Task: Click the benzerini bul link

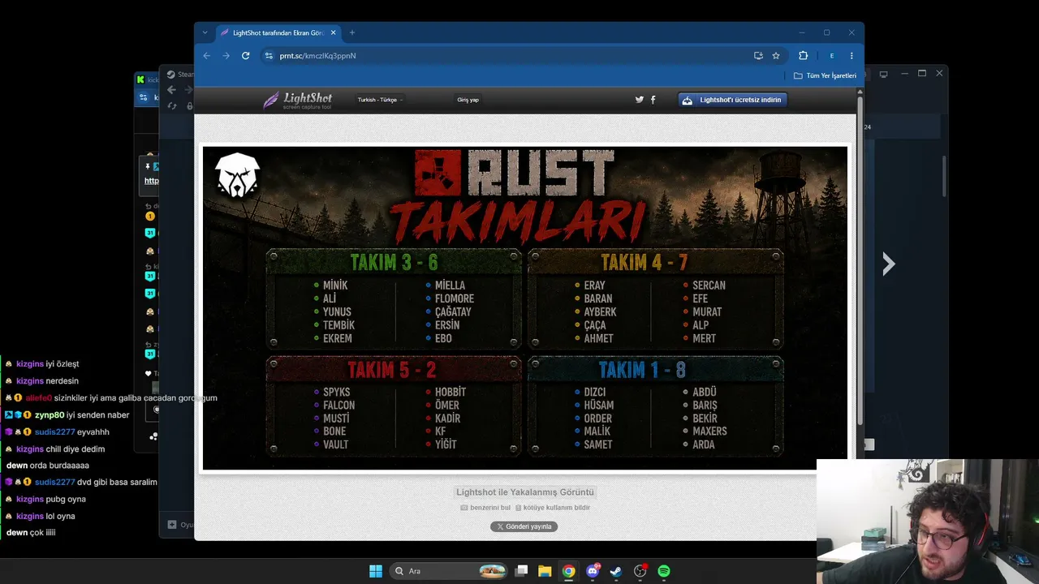Action: (485, 508)
